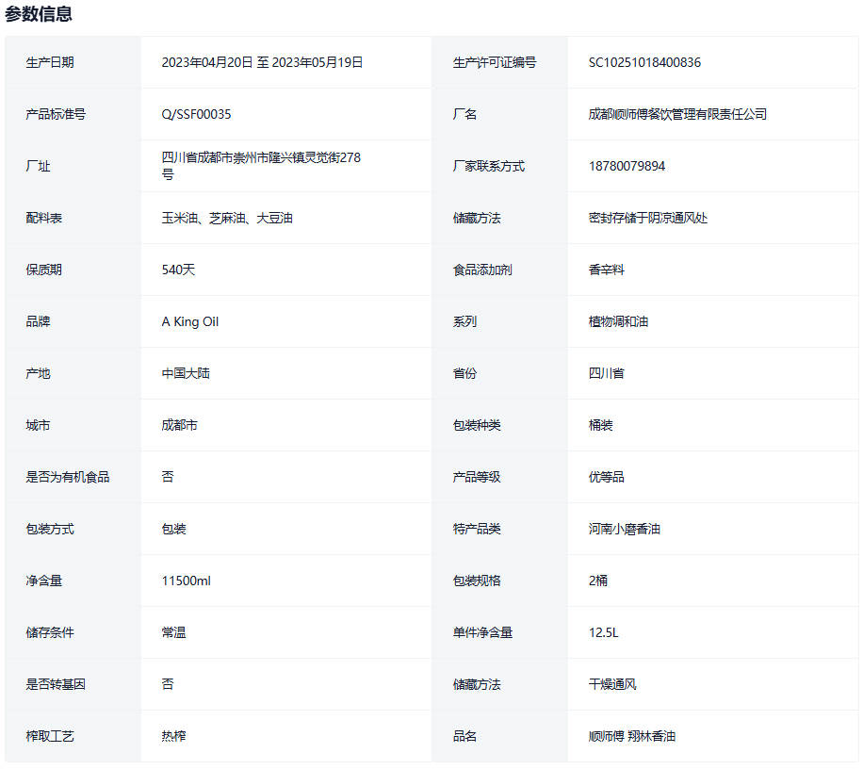Click the food additive value 香辛料

(607, 270)
